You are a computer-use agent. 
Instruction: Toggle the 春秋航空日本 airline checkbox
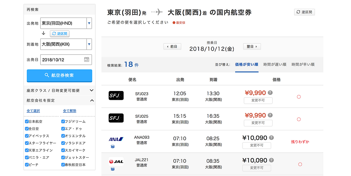click(x=63, y=164)
